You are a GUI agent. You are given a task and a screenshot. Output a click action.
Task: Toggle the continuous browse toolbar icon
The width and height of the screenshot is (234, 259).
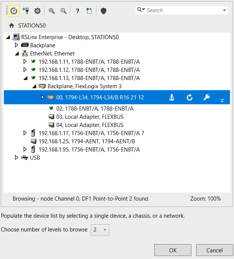click(x=14, y=11)
